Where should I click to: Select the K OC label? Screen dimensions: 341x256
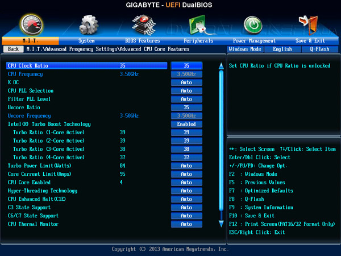(13, 82)
